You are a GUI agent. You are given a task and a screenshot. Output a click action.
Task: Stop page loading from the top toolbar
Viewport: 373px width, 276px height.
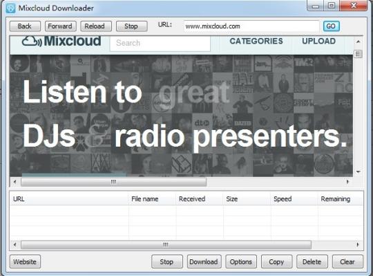click(131, 26)
